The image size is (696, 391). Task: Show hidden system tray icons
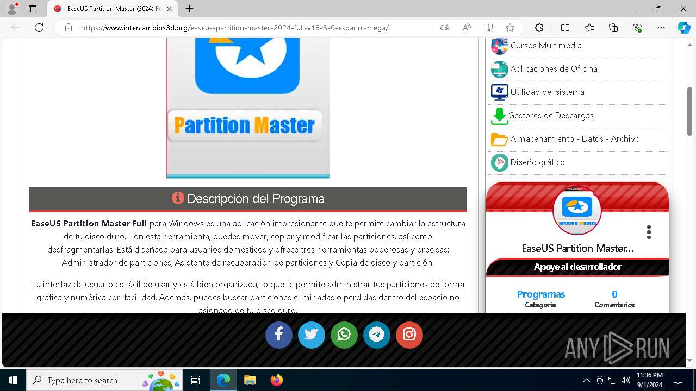[x=586, y=380]
